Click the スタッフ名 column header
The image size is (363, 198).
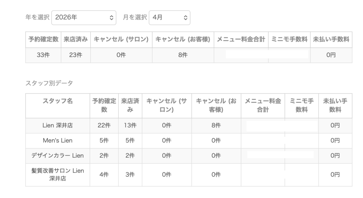58,101
